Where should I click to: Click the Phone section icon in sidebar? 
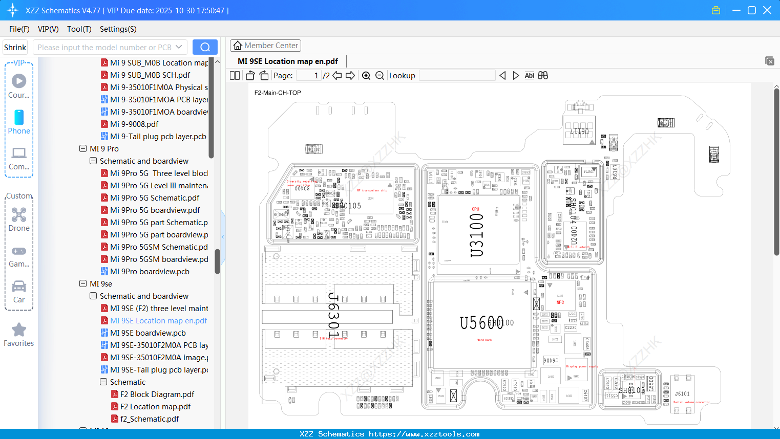pos(19,119)
